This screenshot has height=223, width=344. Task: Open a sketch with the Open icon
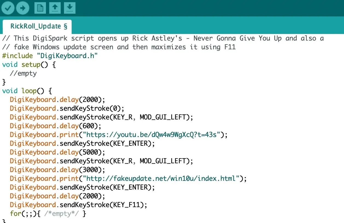55,8
